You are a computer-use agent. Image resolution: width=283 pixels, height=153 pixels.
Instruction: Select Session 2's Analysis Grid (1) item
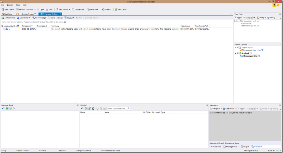tap(252, 56)
